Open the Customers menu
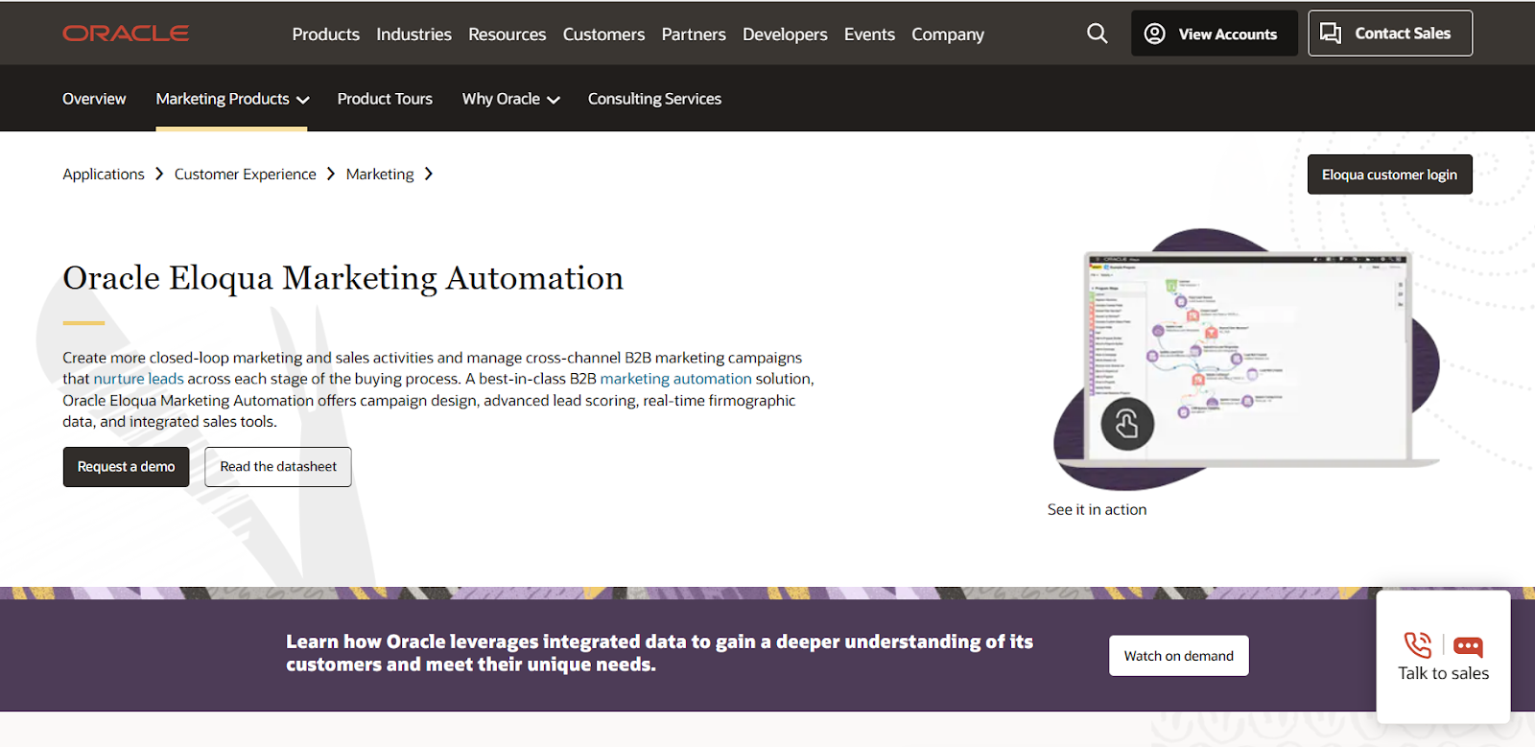1535x747 pixels. [x=603, y=35]
